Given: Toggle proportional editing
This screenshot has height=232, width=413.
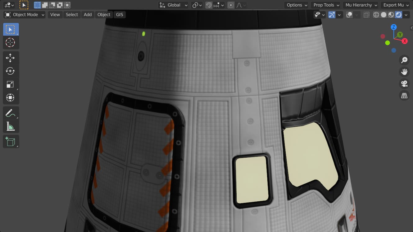Looking at the screenshot, I should [231, 5].
